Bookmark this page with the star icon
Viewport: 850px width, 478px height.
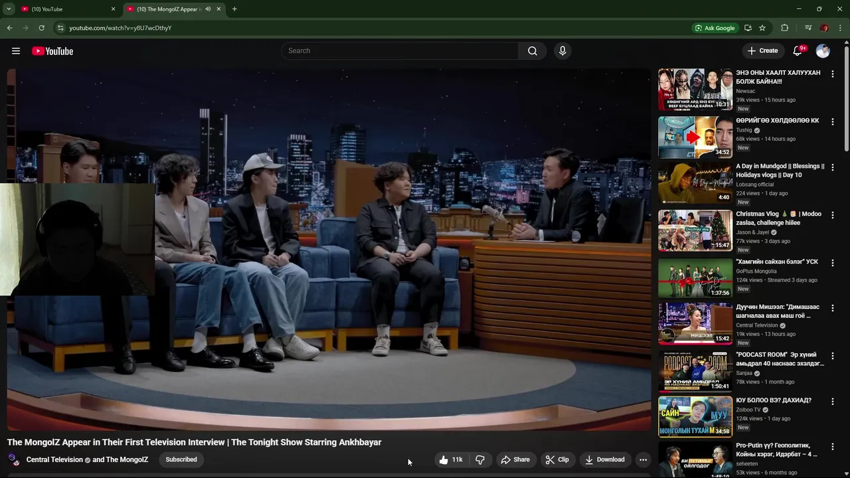(x=762, y=28)
